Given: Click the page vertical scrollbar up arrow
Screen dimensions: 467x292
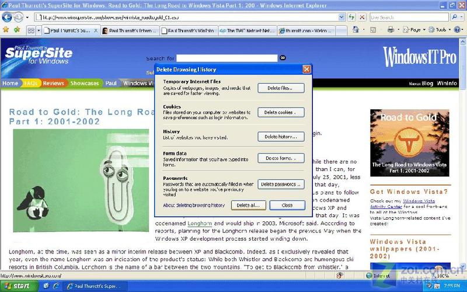Looking at the screenshot, I should pos(463,42).
